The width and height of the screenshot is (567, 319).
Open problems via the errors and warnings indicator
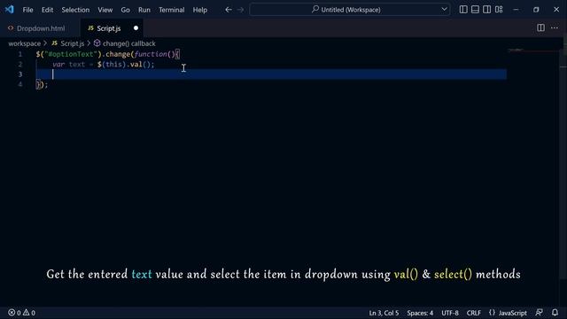(x=21, y=313)
